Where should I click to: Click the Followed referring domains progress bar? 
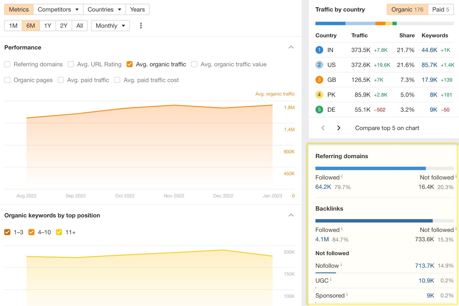(x=370, y=168)
